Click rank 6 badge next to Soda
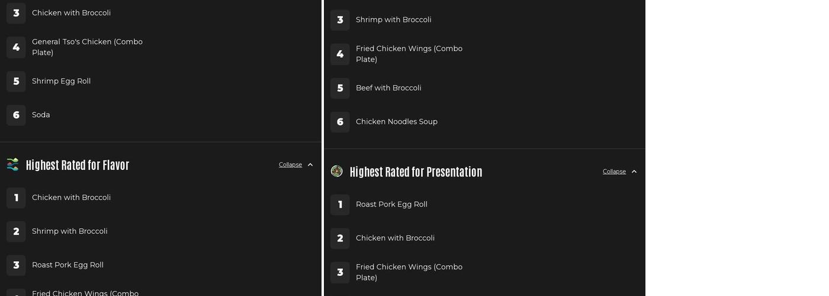The width and height of the screenshot is (829, 296). [16, 115]
